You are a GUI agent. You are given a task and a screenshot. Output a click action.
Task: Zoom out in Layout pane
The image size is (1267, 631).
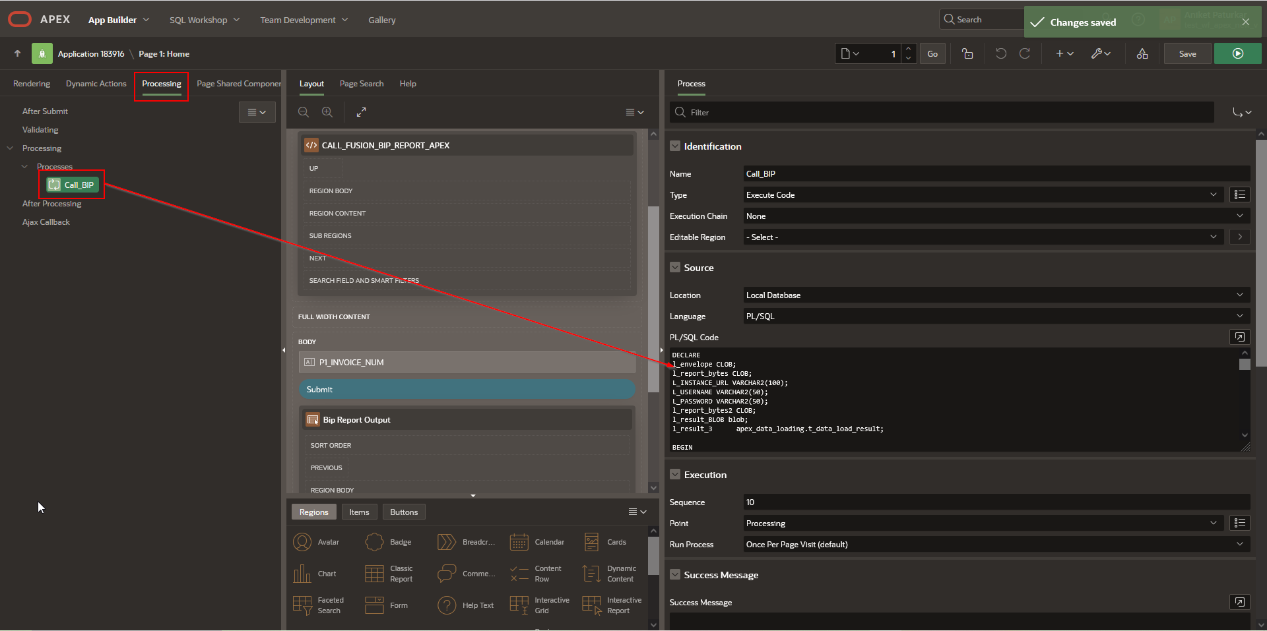(304, 112)
